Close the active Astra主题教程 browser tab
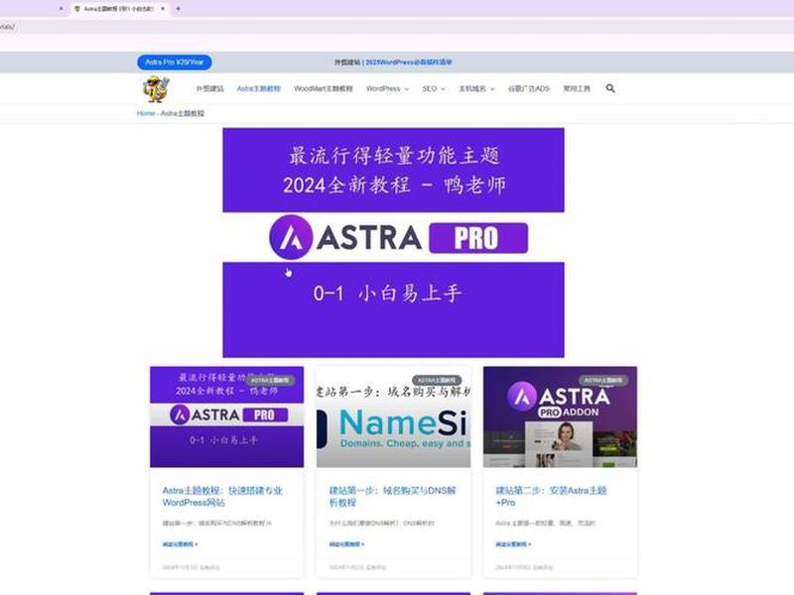 (x=163, y=9)
